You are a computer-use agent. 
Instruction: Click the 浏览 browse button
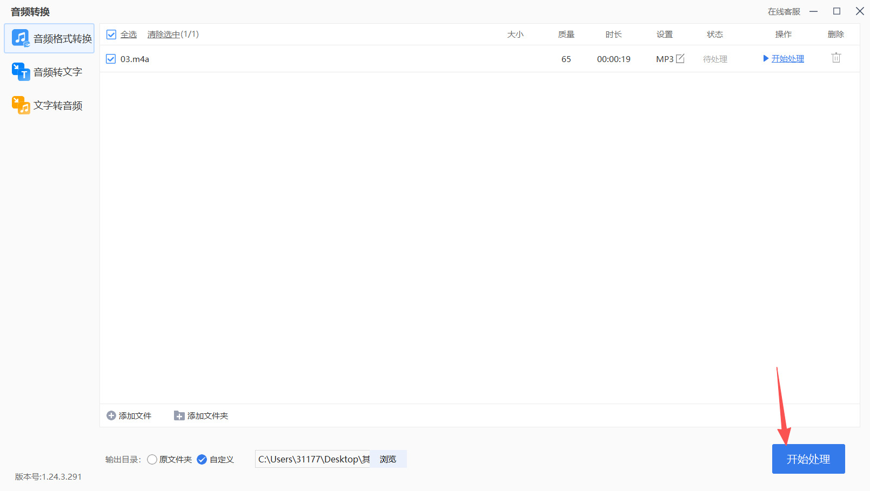pyautogui.click(x=388, y=459)
